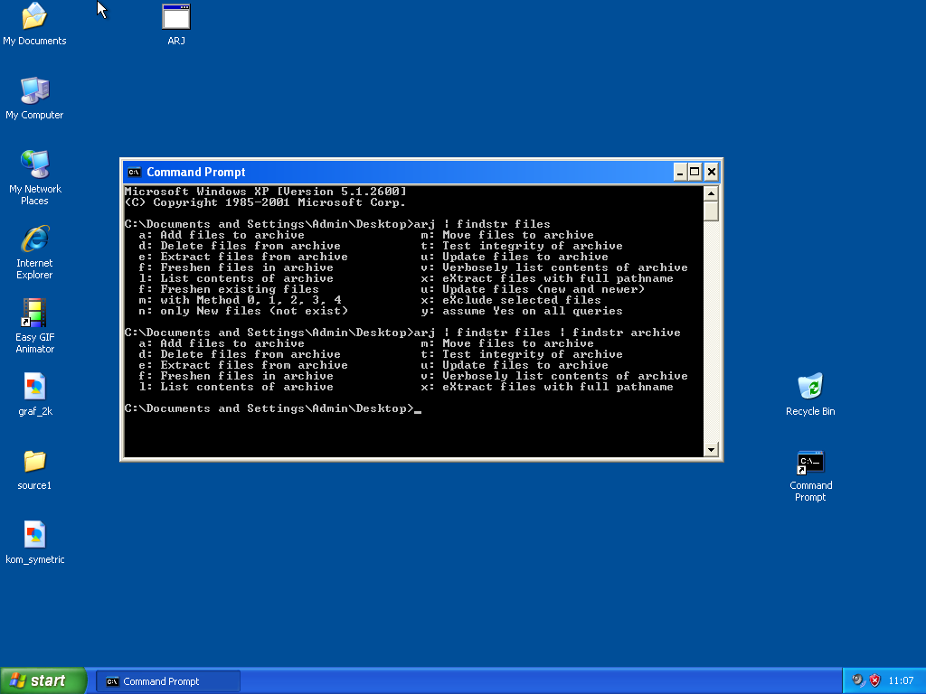Click the tray icon left of shield

(857, 681)
